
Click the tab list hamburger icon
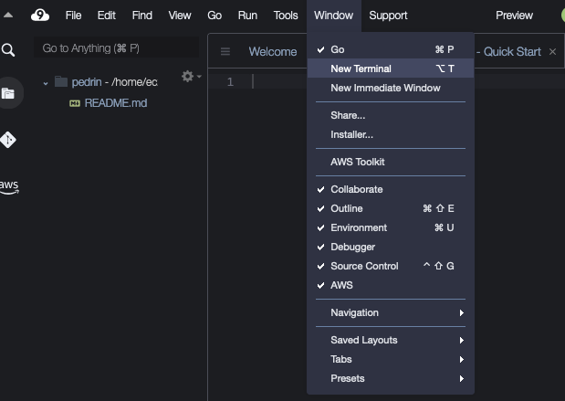[225, 51]
